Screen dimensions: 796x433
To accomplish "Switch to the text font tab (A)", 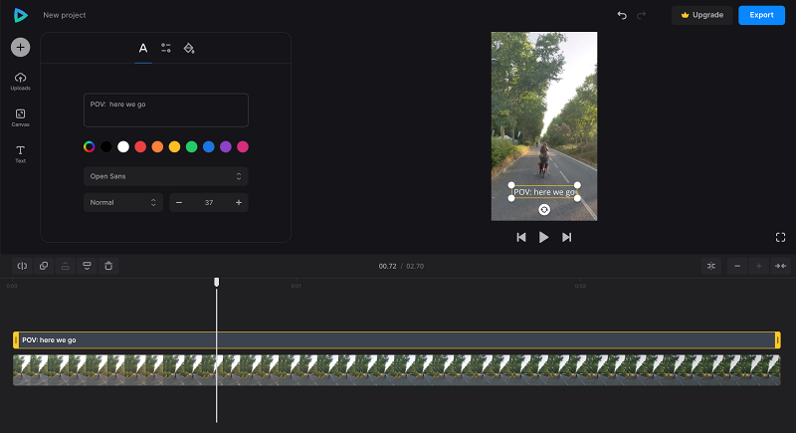I will pos(143,48).
